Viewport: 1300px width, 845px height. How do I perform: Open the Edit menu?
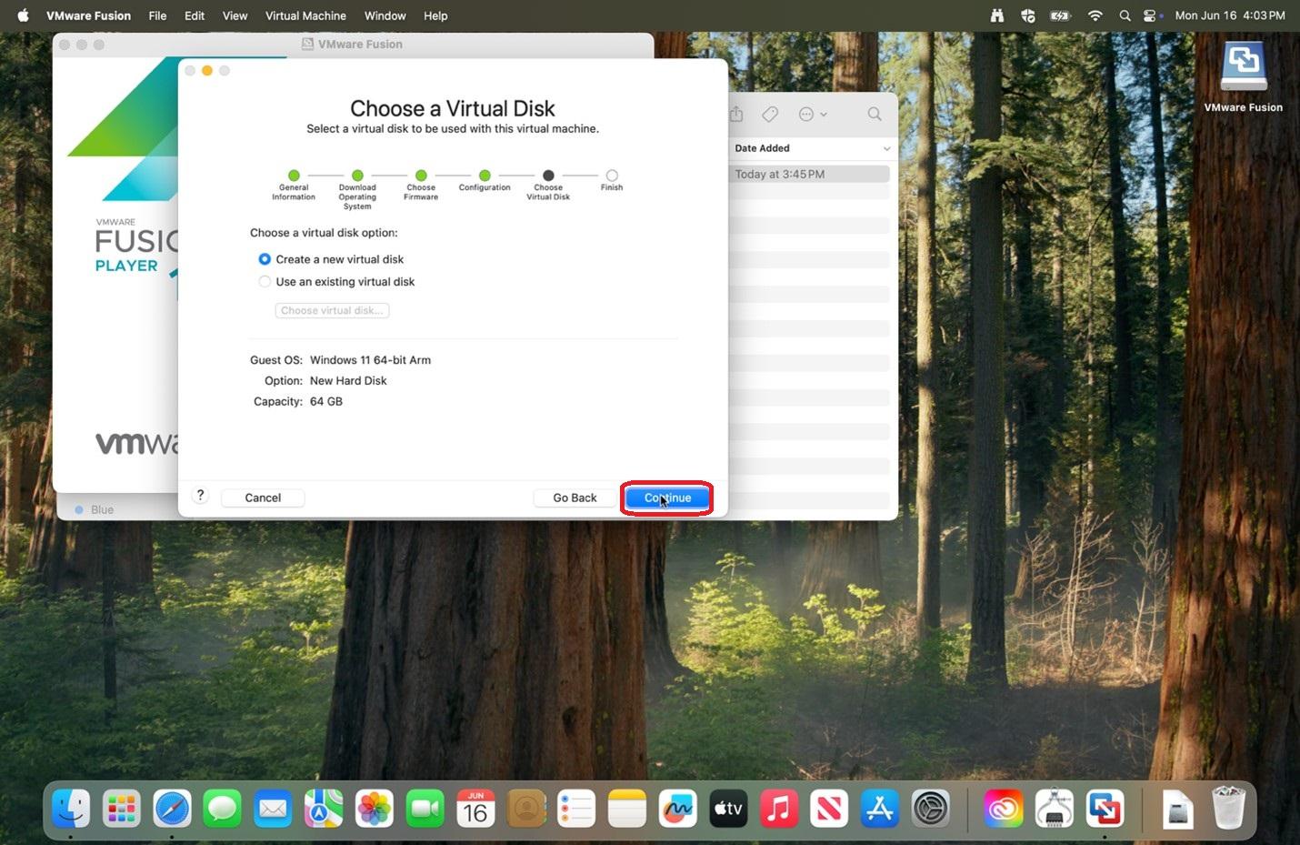(195, 15)
